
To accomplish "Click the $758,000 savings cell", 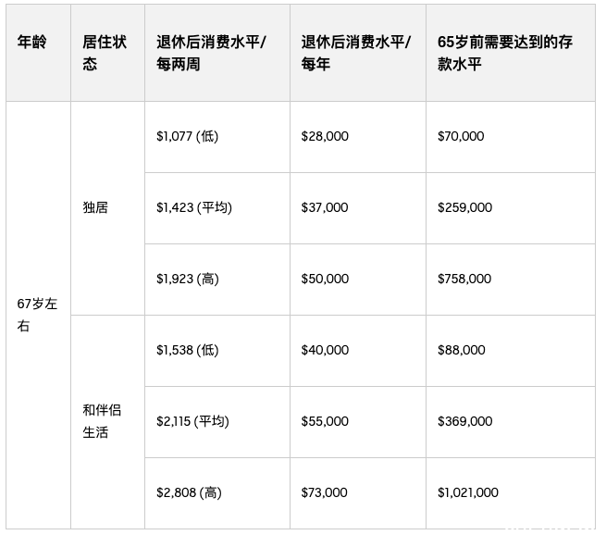I will (x=511, y=280).
